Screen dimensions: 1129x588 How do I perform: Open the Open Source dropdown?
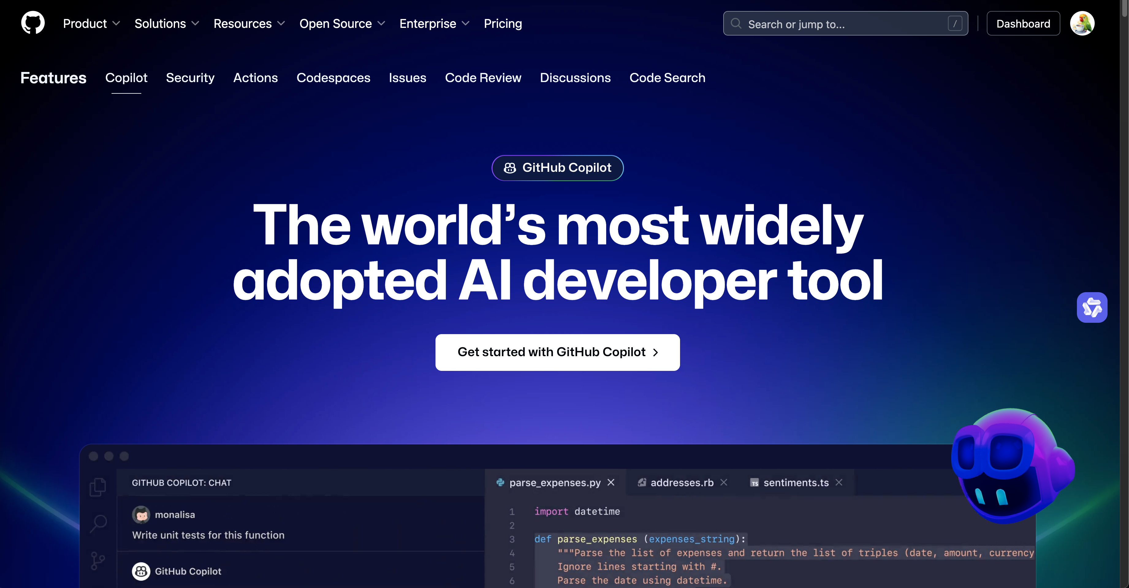pos(342,24)
